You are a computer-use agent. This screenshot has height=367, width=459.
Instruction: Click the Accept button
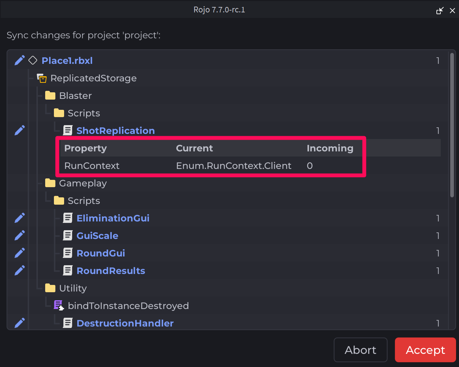pos(425,350)
